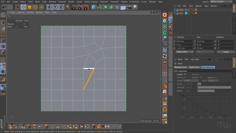Toggle the Surface checkbox
Screen dimensions: 236x133
pos(185,78)
